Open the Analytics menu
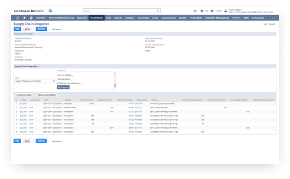The width and height of the screenshot is (290, 179). pos(130,18)
